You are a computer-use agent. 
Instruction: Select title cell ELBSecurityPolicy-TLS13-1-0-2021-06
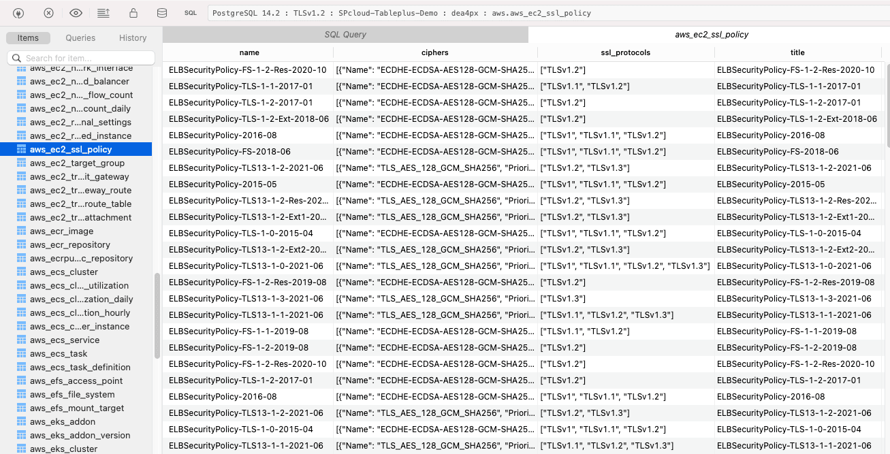pos(798,266)
